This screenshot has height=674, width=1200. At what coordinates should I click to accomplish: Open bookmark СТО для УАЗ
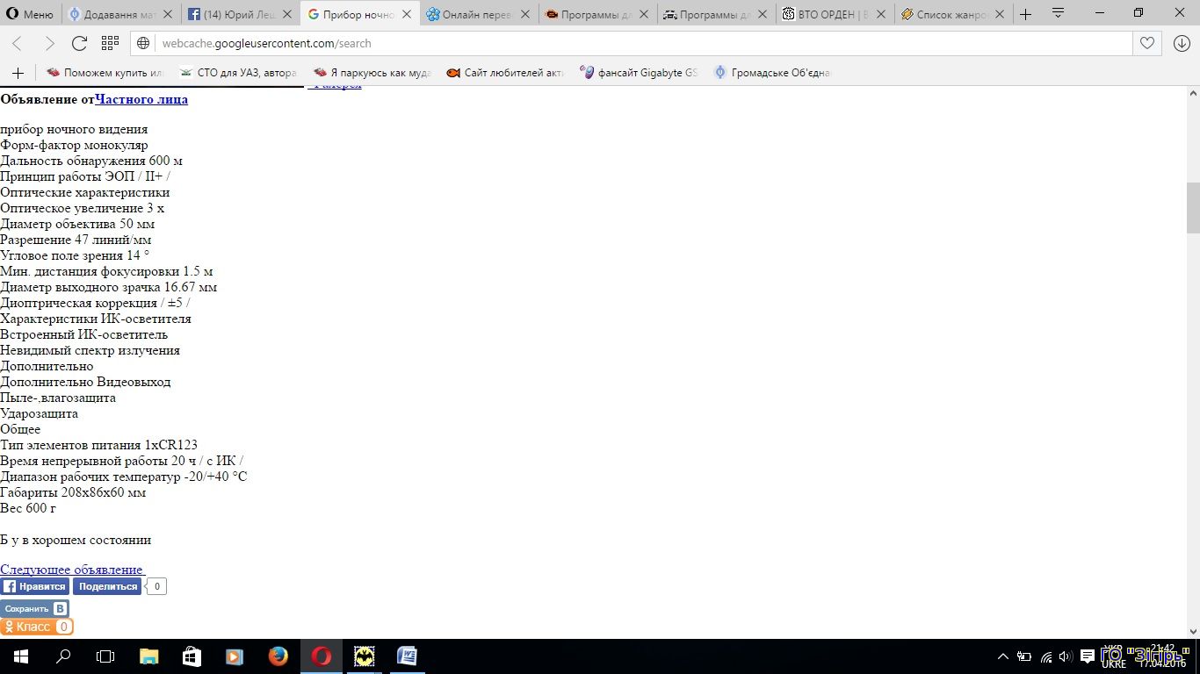[x=238, y=73]
